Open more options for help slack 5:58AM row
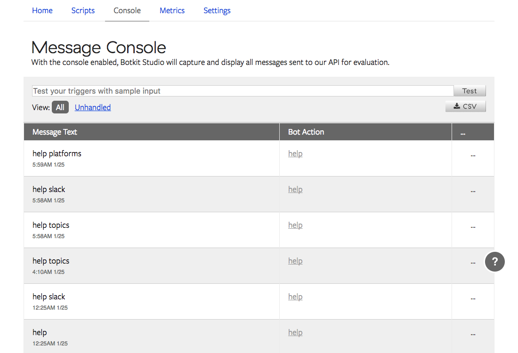The image size is (518, 353). tap(473, 191)
